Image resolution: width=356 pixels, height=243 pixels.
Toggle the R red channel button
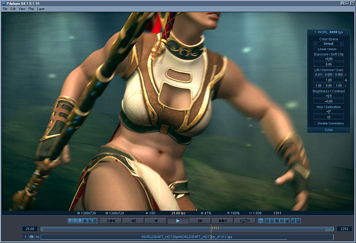pyautogui.click(x=71, y=221)
